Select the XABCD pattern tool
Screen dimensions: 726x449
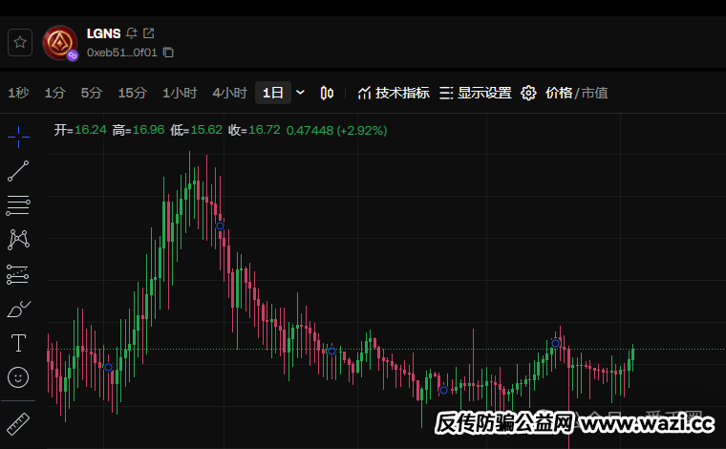[18, 240]
